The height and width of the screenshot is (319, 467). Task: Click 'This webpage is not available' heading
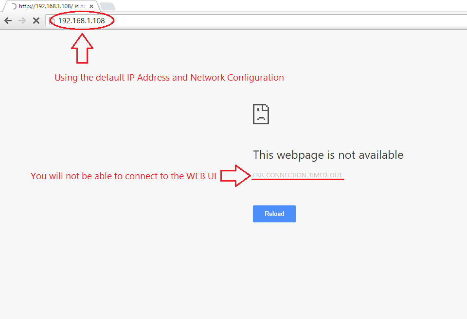328,155
